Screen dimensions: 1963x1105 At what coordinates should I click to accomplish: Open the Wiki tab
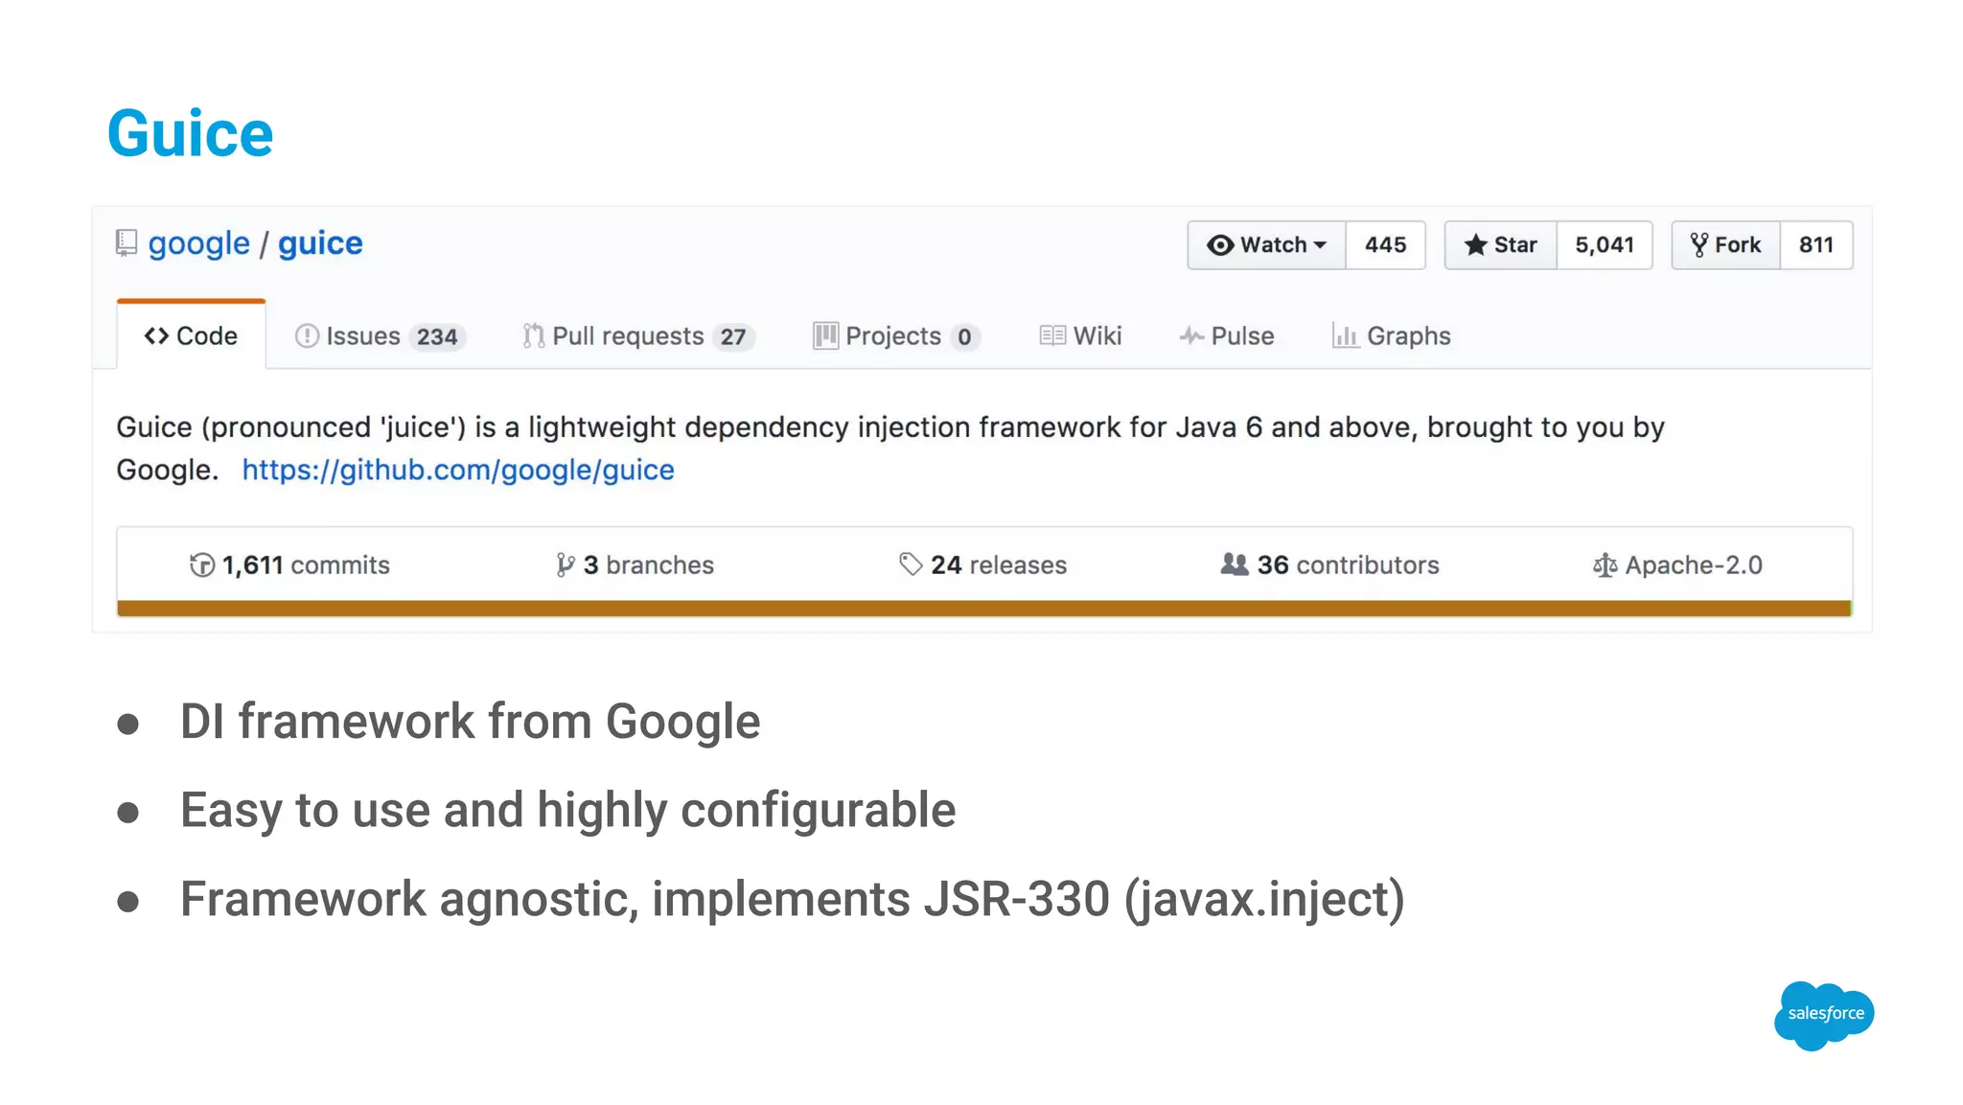[1080, 336]
